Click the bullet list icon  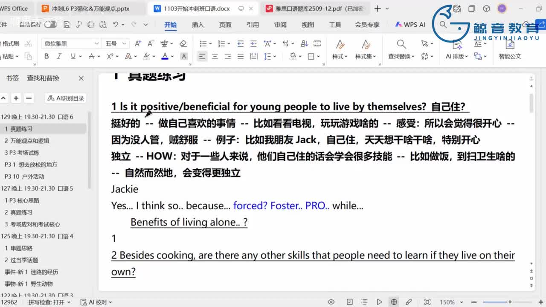point(203,43)
